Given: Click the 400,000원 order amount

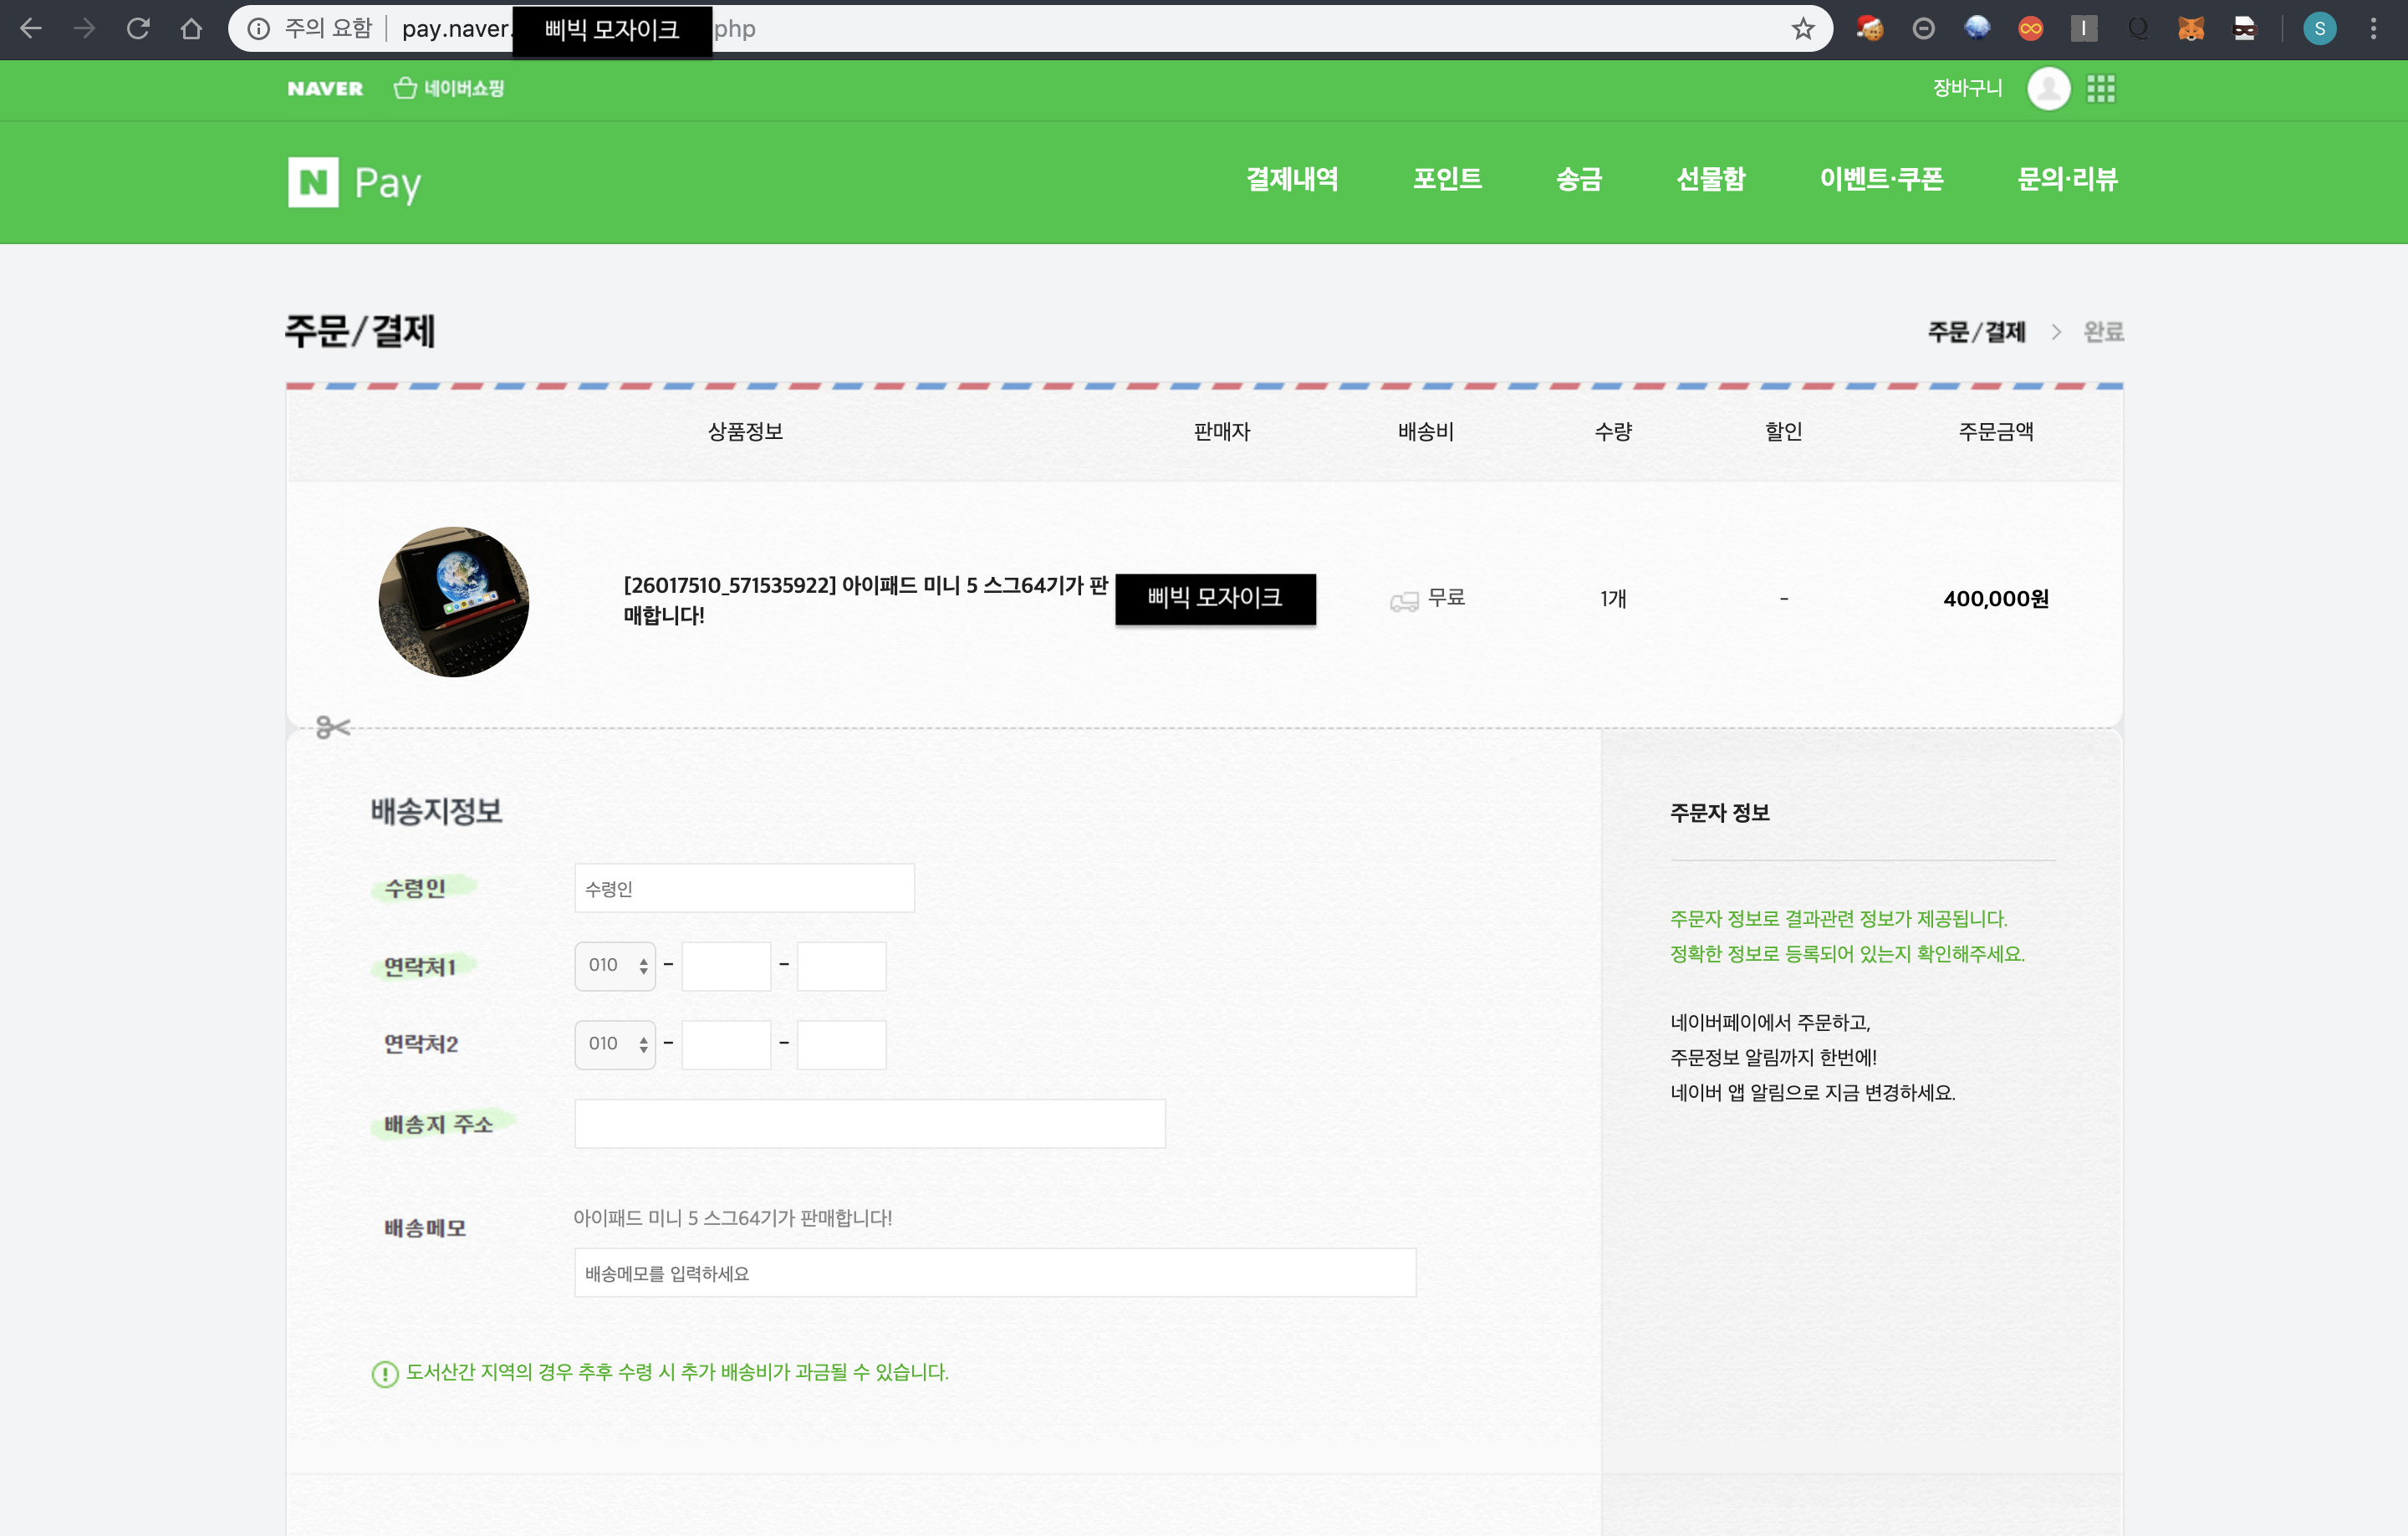Looking at the screenshot, I should tap(1996, 599).
